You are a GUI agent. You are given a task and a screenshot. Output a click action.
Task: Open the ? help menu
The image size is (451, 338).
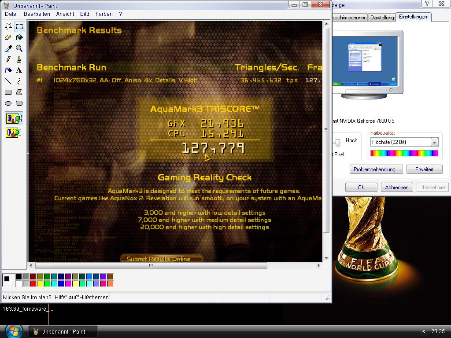(120, 14)
